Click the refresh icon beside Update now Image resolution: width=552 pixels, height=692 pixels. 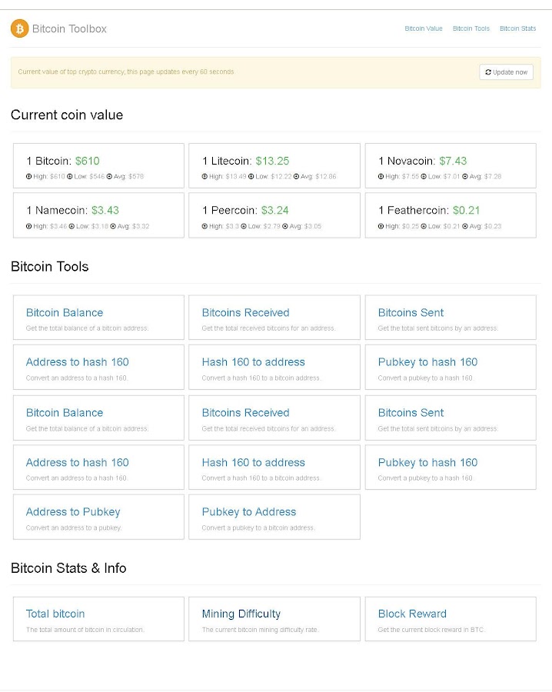click(488, 72)
